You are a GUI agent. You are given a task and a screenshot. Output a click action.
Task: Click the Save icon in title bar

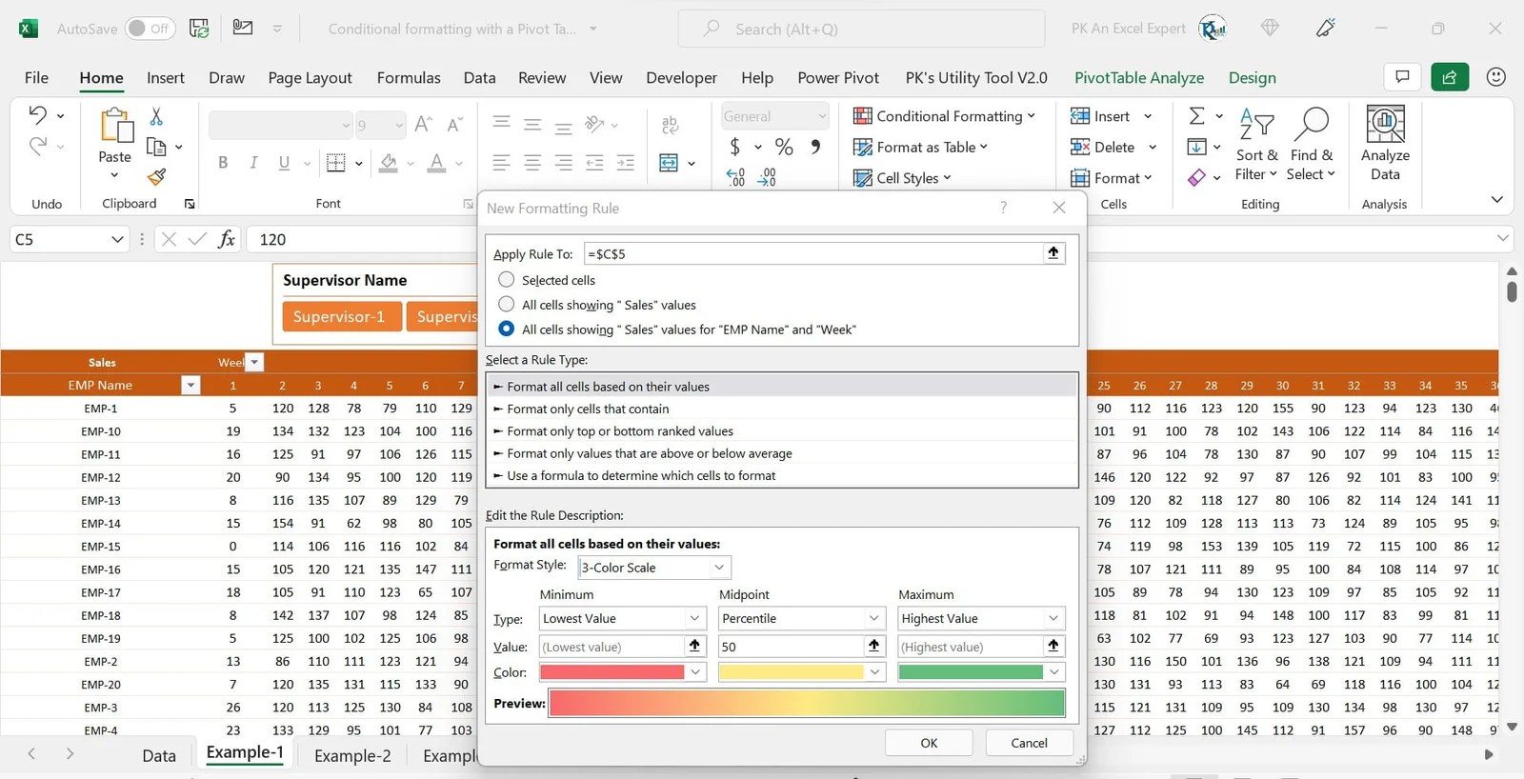199,29
